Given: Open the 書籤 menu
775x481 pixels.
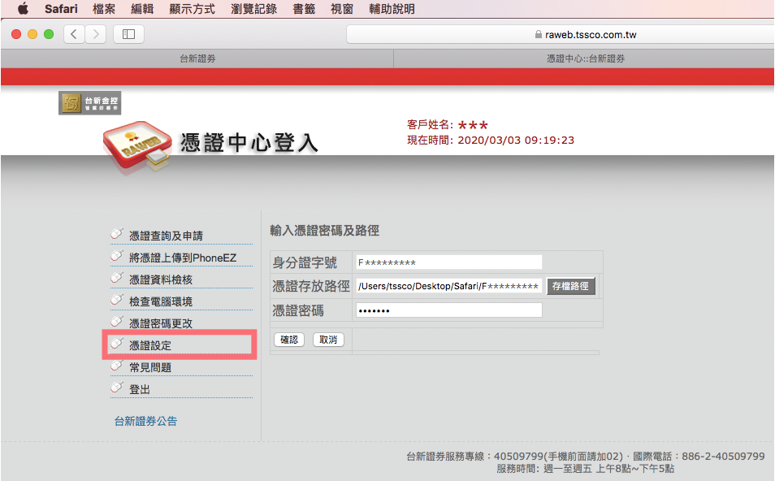Looking at the screenshot, I should click(x=304, y=9).
